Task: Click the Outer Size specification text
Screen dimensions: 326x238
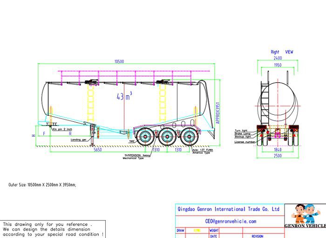Action: pyautogui.click(x=42, y=185)
